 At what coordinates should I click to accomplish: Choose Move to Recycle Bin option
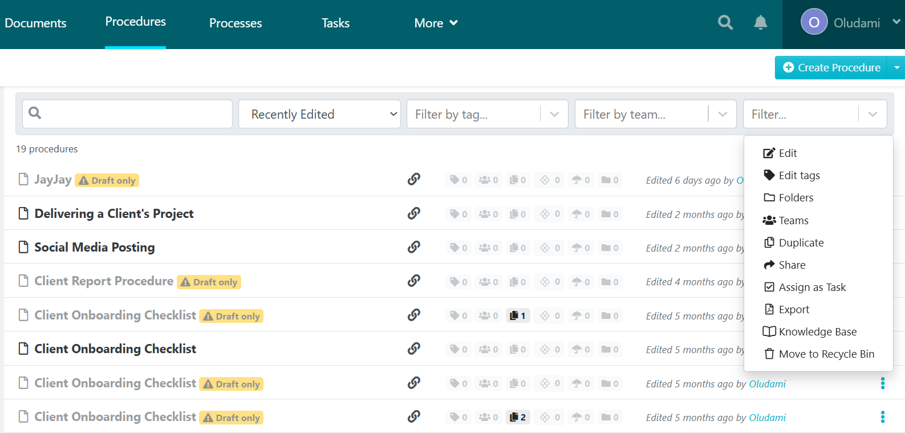click(x=826, y=354)
